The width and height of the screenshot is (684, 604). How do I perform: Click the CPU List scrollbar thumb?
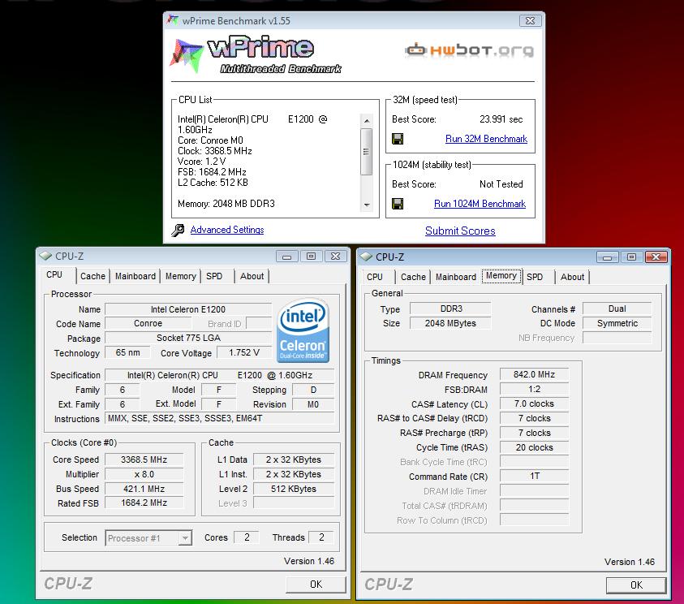pos(367,152)
